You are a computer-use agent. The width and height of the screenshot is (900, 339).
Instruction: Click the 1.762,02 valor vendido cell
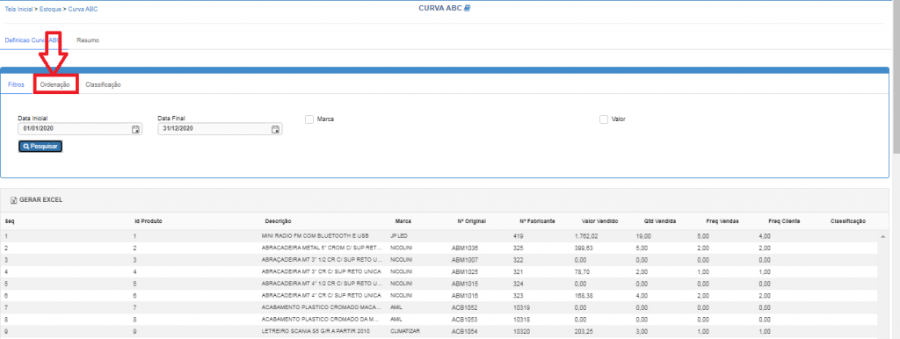pyautogui.click(x=586, y=236)
